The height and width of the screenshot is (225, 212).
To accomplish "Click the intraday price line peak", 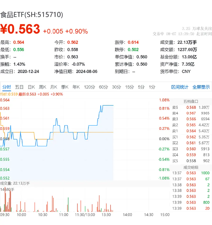I will [108, 105].
